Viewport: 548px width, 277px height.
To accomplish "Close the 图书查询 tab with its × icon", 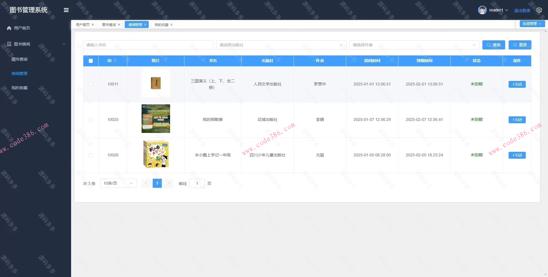I will coord(119,24).
